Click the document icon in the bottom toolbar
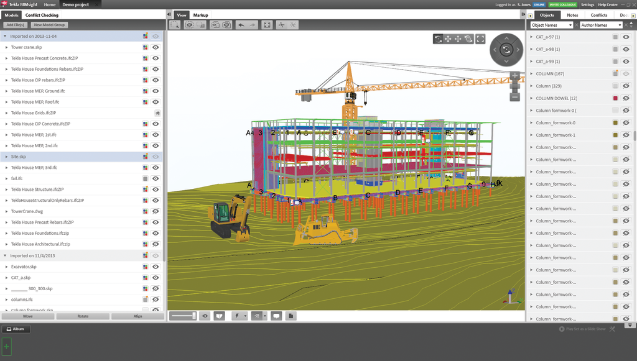The height and width of the screenshot is (361, 637). coord(290,316)
